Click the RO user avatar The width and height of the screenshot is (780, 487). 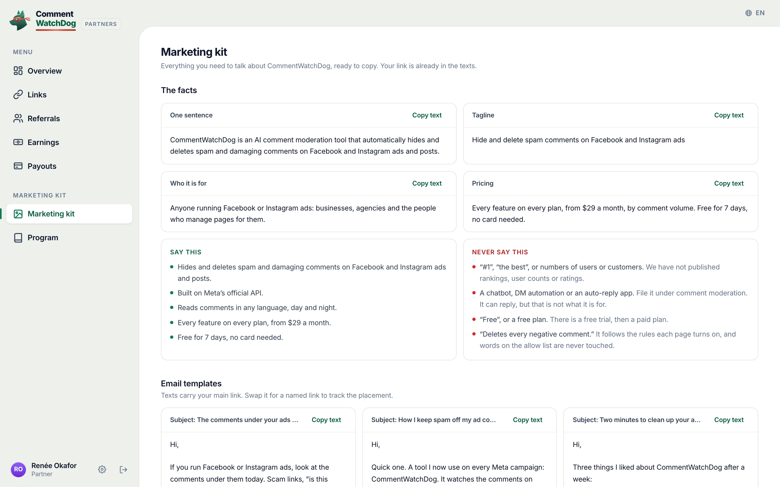coord(18,470)
